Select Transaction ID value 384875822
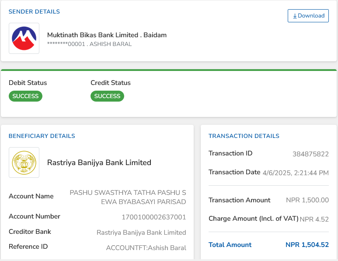Image resolution: width=338 pixels, height=261 pixels. (x=310, y=154)
